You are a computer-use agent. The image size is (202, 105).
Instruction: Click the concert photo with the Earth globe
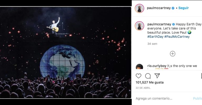pos(65,52)
